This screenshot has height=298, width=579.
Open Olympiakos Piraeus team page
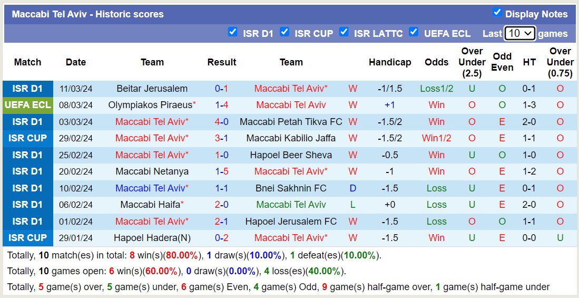[150, 105]
